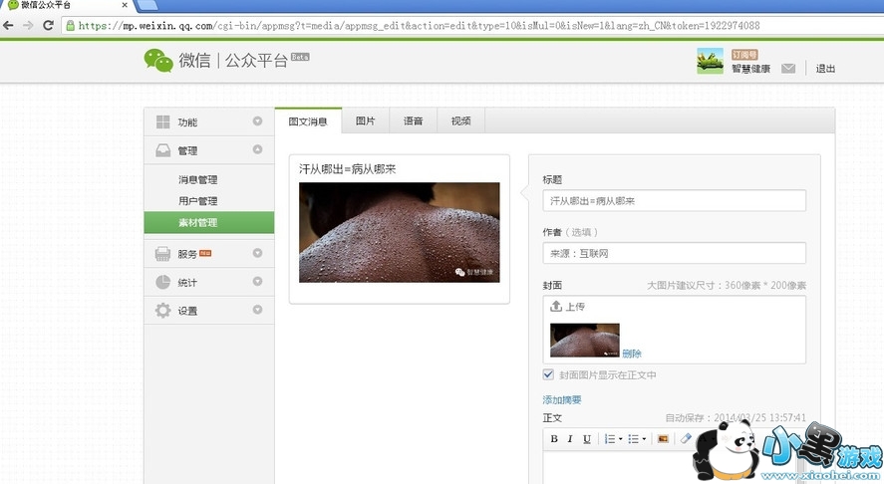Screen dimensions: 884x484
Task: Click the Bold formatting icon
Action: [x=554, y=439]
